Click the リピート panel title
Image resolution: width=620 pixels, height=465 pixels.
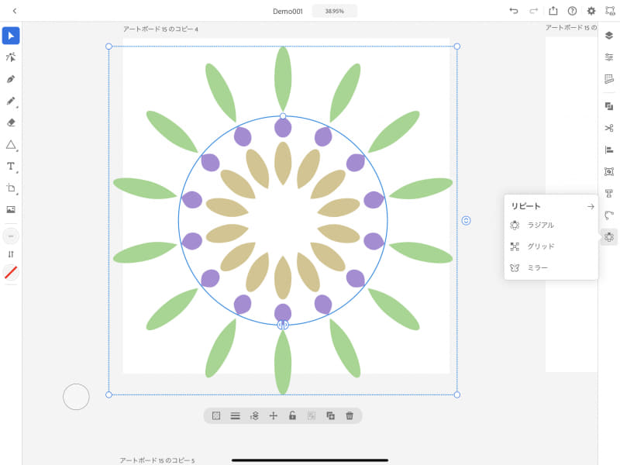[x=525, y=206]
